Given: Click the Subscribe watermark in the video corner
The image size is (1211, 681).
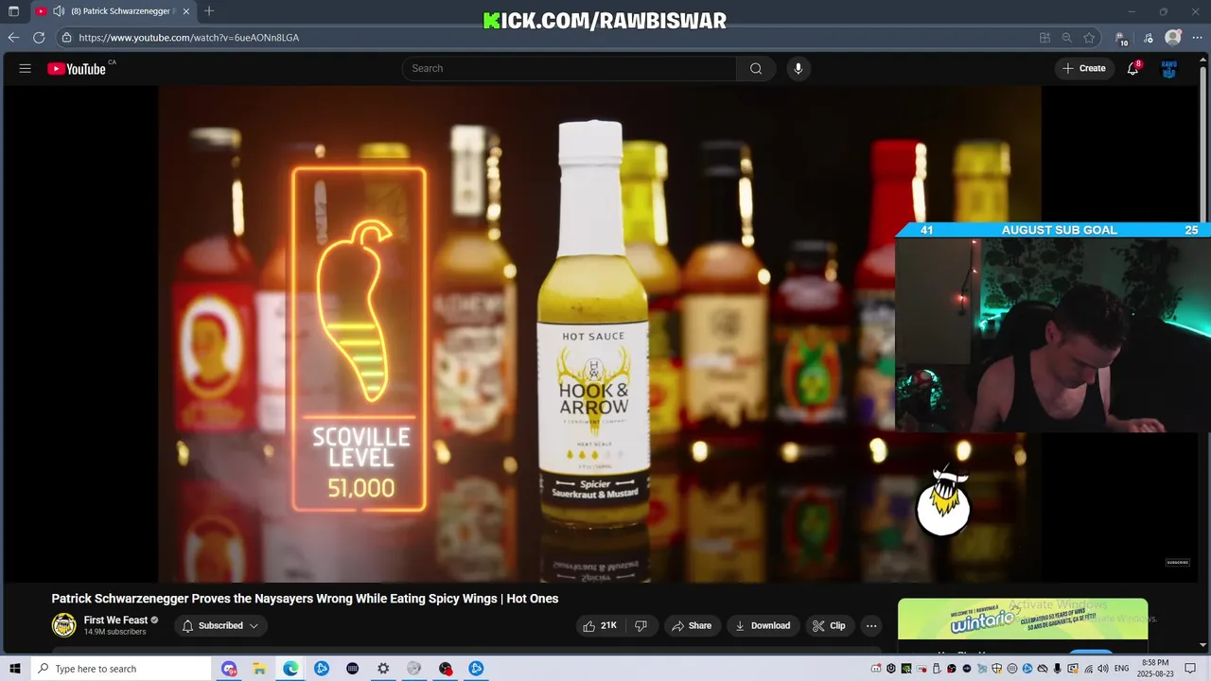Looking at the screenshot, I should tap(1177, 563).
